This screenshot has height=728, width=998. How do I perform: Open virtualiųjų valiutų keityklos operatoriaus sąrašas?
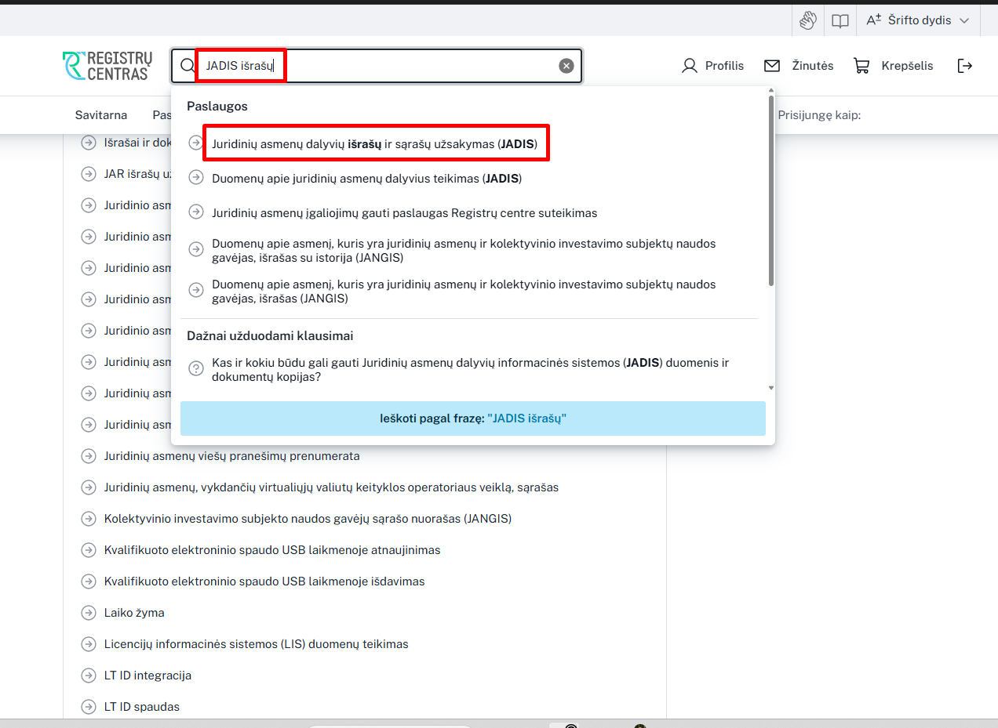click(x=331, y=487)
